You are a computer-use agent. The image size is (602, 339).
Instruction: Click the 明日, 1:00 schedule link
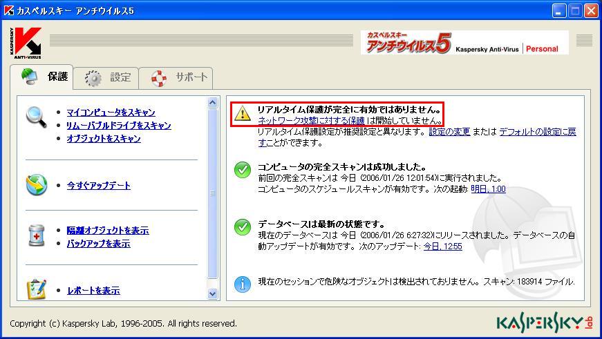(x=489, y=189)
